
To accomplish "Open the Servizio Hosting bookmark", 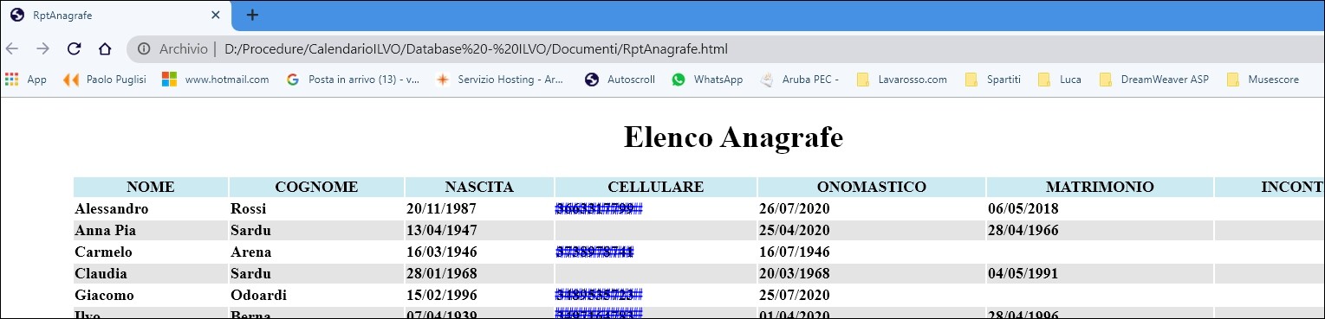I will [x=500, y=79].
